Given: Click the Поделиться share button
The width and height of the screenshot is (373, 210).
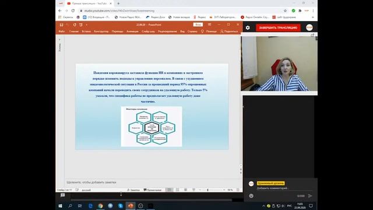Looking at the screenshot, I should click(229, 32).
